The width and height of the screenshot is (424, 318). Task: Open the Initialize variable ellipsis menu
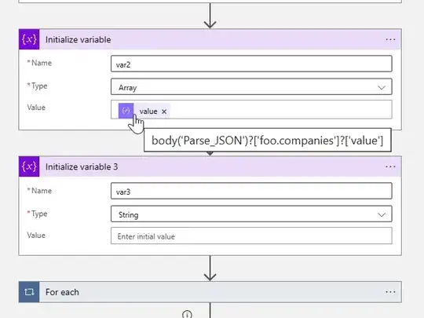click(x=390, y=39)
